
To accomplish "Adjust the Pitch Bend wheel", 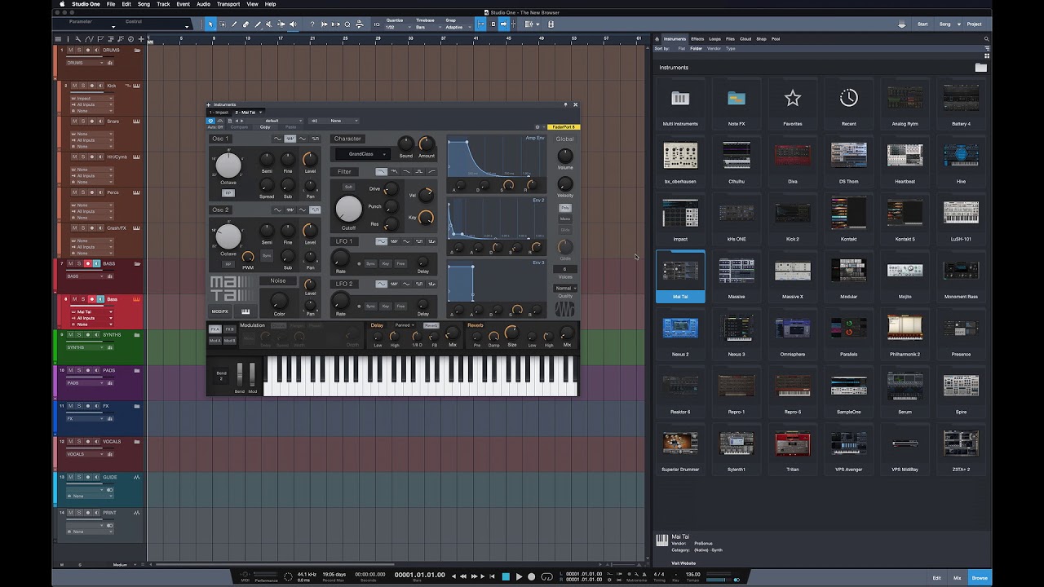I will tap(240, 375).
